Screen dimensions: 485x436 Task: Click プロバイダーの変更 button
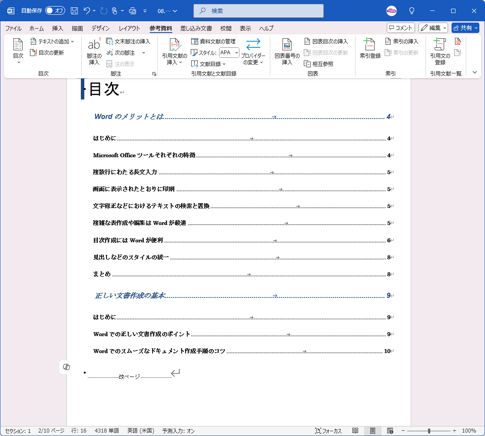[x=253, y=51]
